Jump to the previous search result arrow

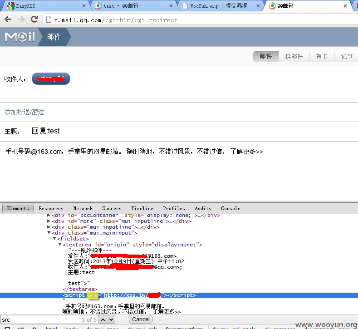coord(103,319)
